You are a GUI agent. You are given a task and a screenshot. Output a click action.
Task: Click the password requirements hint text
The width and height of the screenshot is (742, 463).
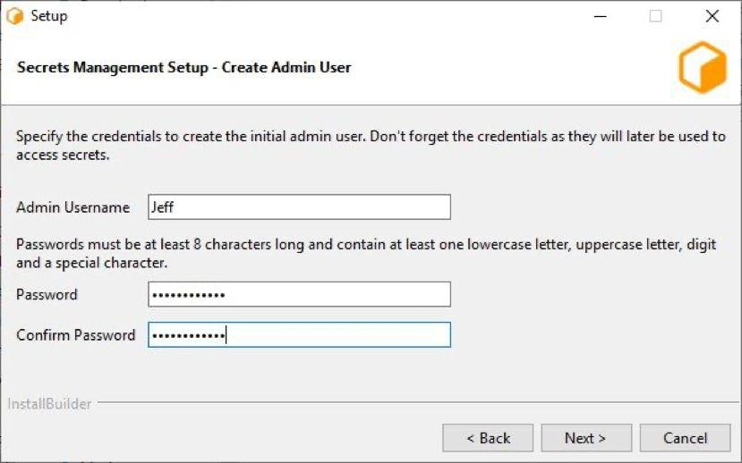[366, 253]
